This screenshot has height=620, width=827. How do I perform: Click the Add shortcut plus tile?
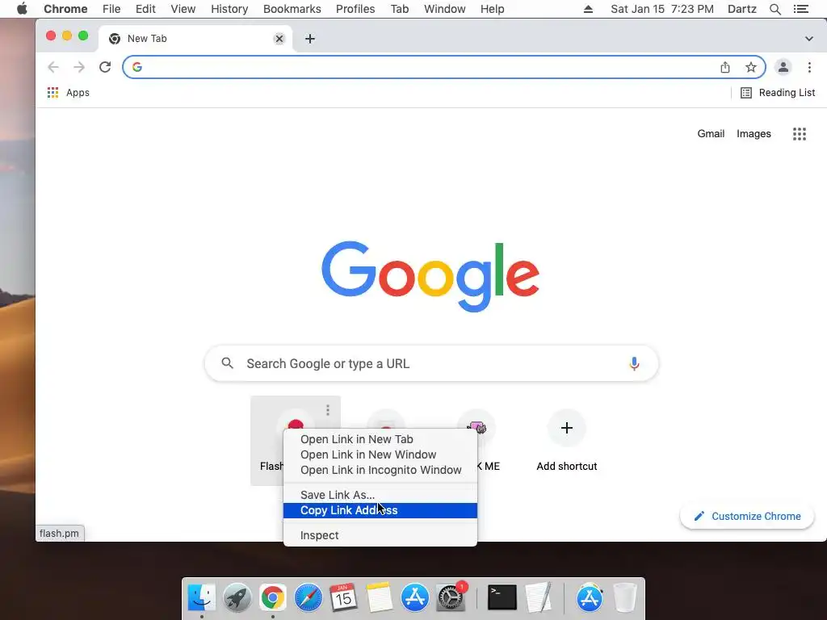click(566, 428)
